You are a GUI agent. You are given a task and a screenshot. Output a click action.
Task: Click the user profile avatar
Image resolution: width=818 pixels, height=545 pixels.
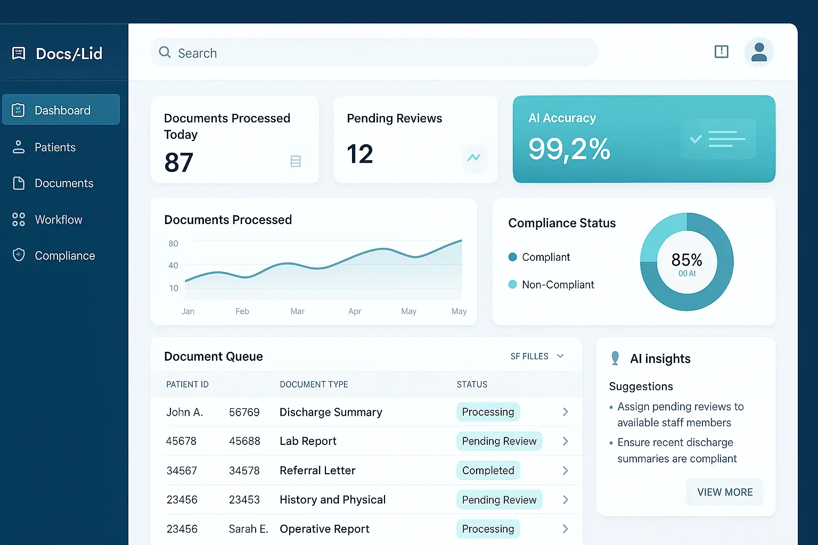coord(759,52)
